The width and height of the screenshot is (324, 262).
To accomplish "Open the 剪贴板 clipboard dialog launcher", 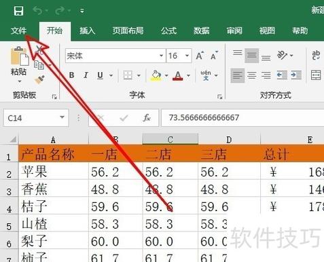I will (x=54, y=97).
